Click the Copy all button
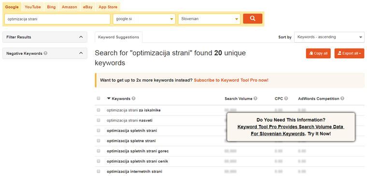The height and width of the screenshot is (176, 367). [318, 53]
